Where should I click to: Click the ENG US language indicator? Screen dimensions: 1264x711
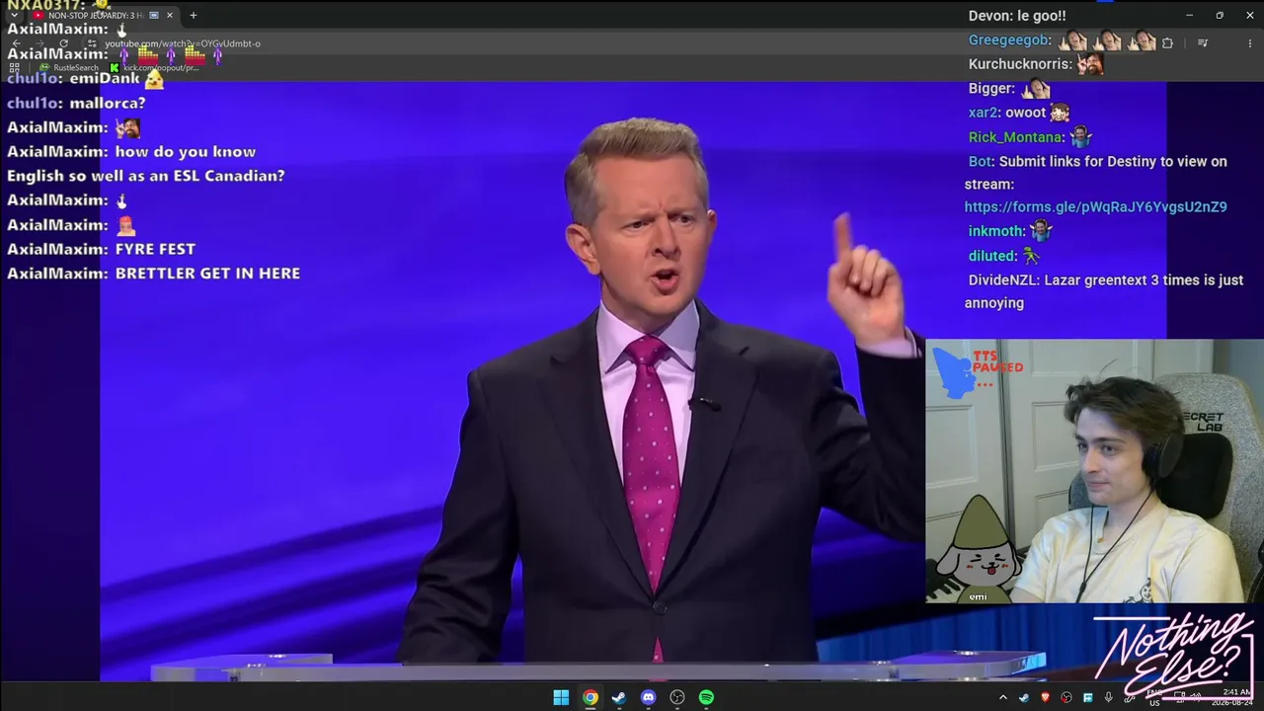coord(1154,698)
